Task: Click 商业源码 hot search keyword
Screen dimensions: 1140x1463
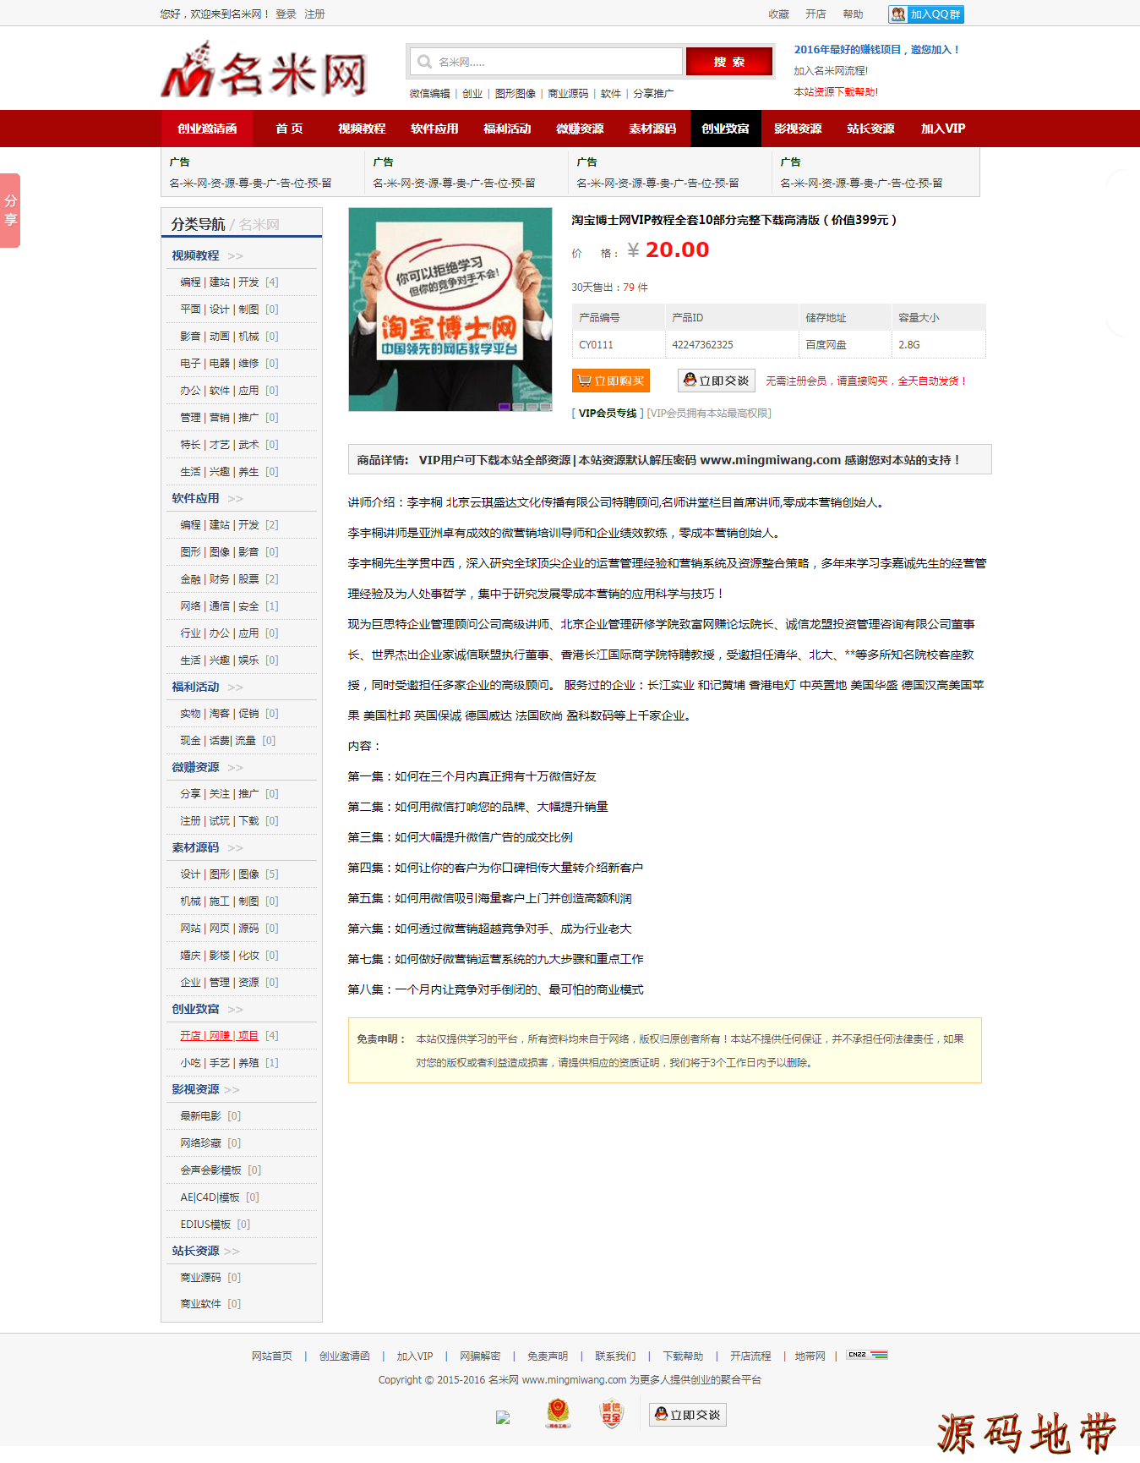Action: point(568,94)
